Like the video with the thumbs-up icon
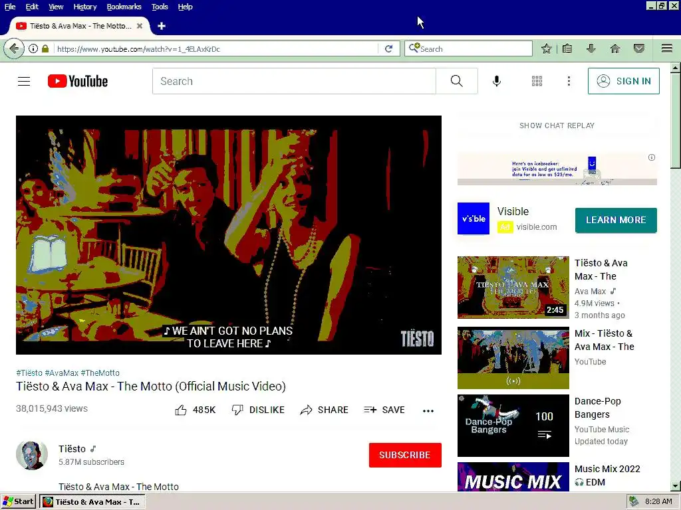 pyautogui.click(x=181, y=410)
